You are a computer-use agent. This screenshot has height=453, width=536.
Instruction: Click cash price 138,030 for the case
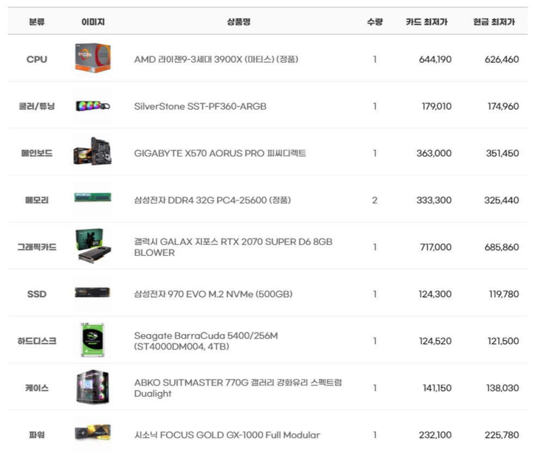pos(503,388)
